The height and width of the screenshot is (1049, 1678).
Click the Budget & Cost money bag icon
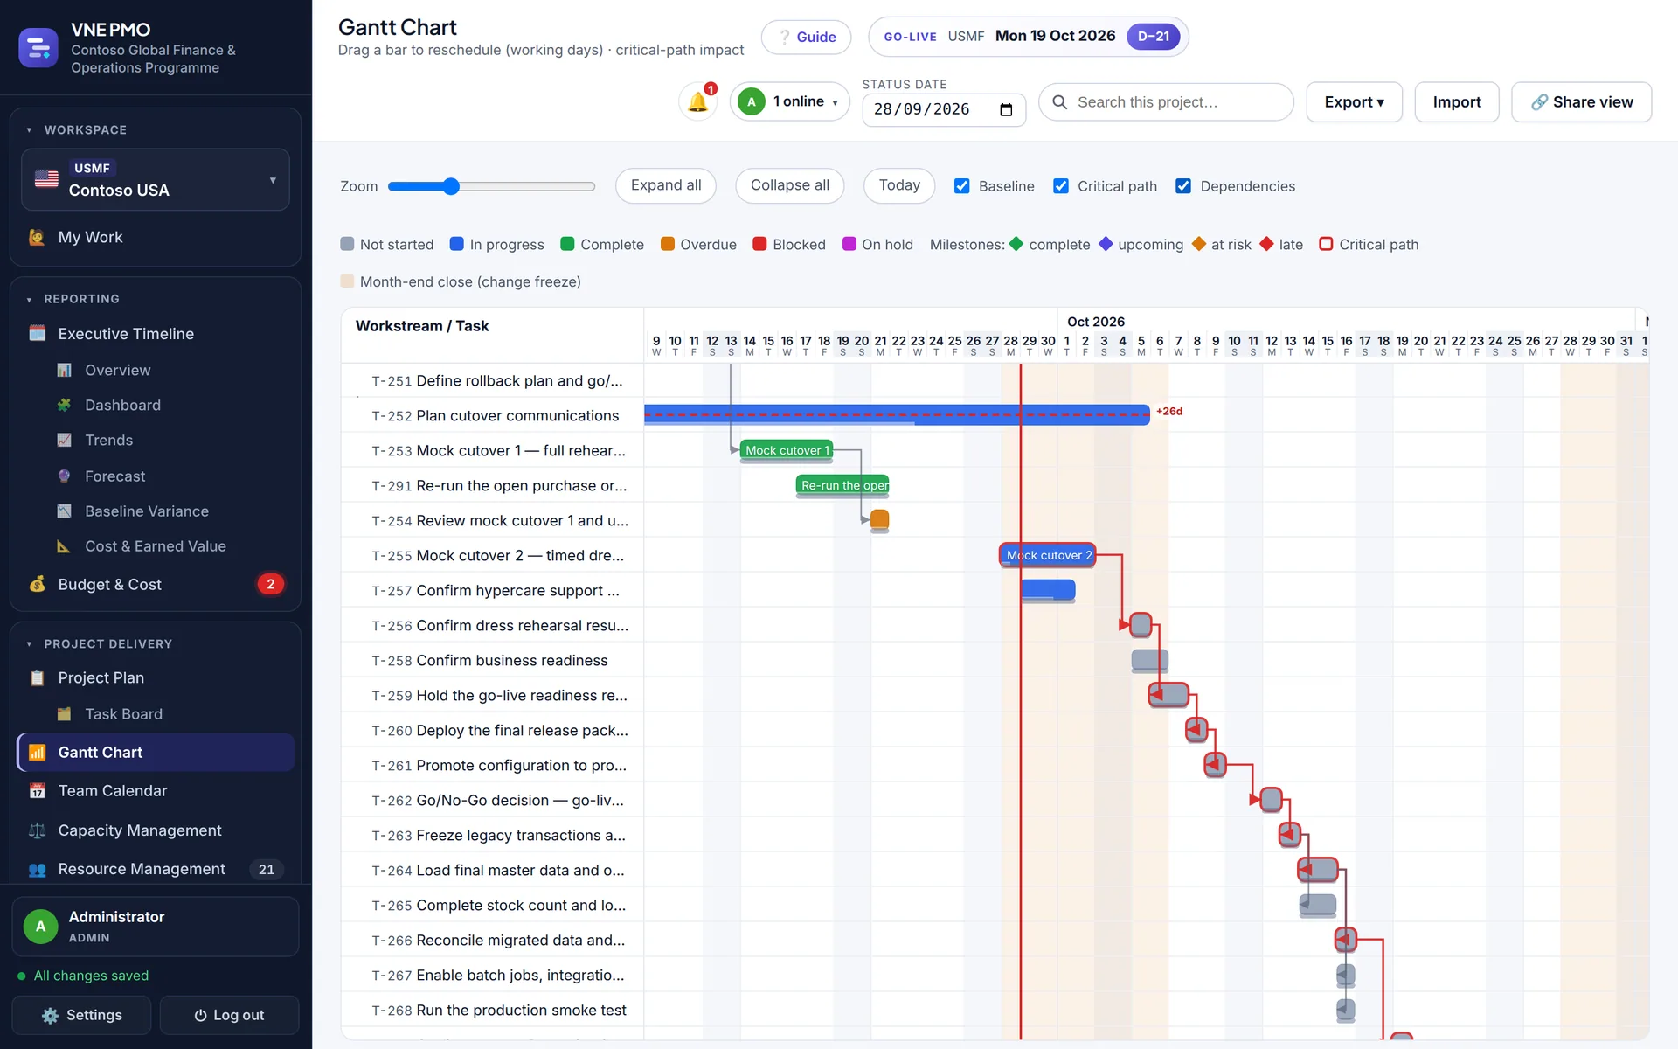(37, 584)
